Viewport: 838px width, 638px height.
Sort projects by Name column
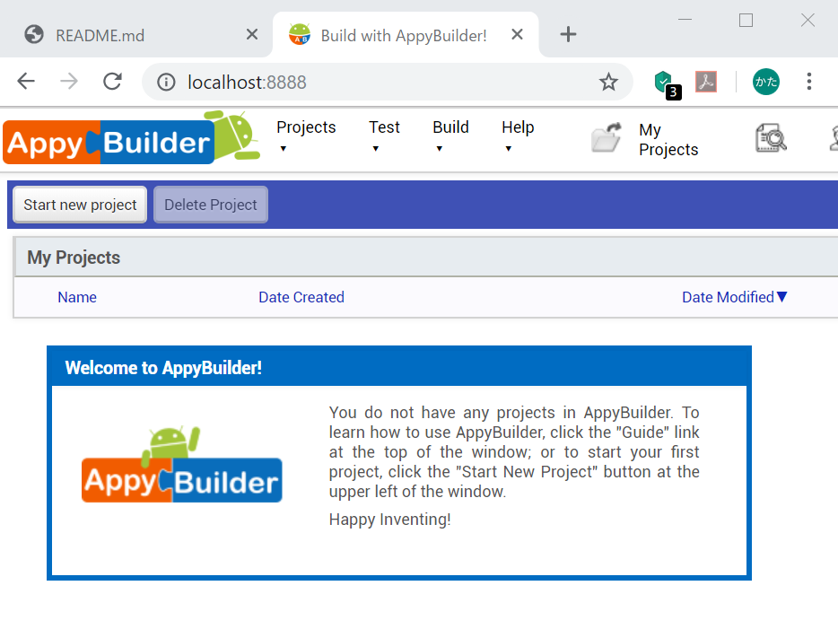click(77, 297)
